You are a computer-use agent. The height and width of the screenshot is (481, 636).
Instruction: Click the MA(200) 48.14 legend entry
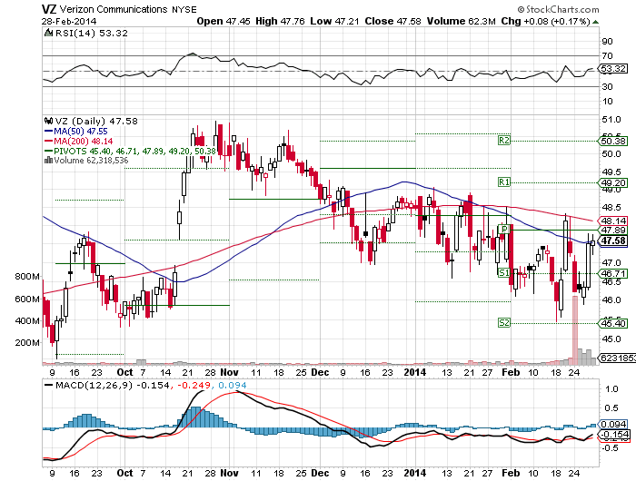tap(78, 141)
